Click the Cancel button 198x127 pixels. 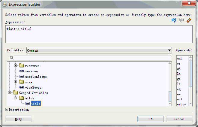click(179, 119)
